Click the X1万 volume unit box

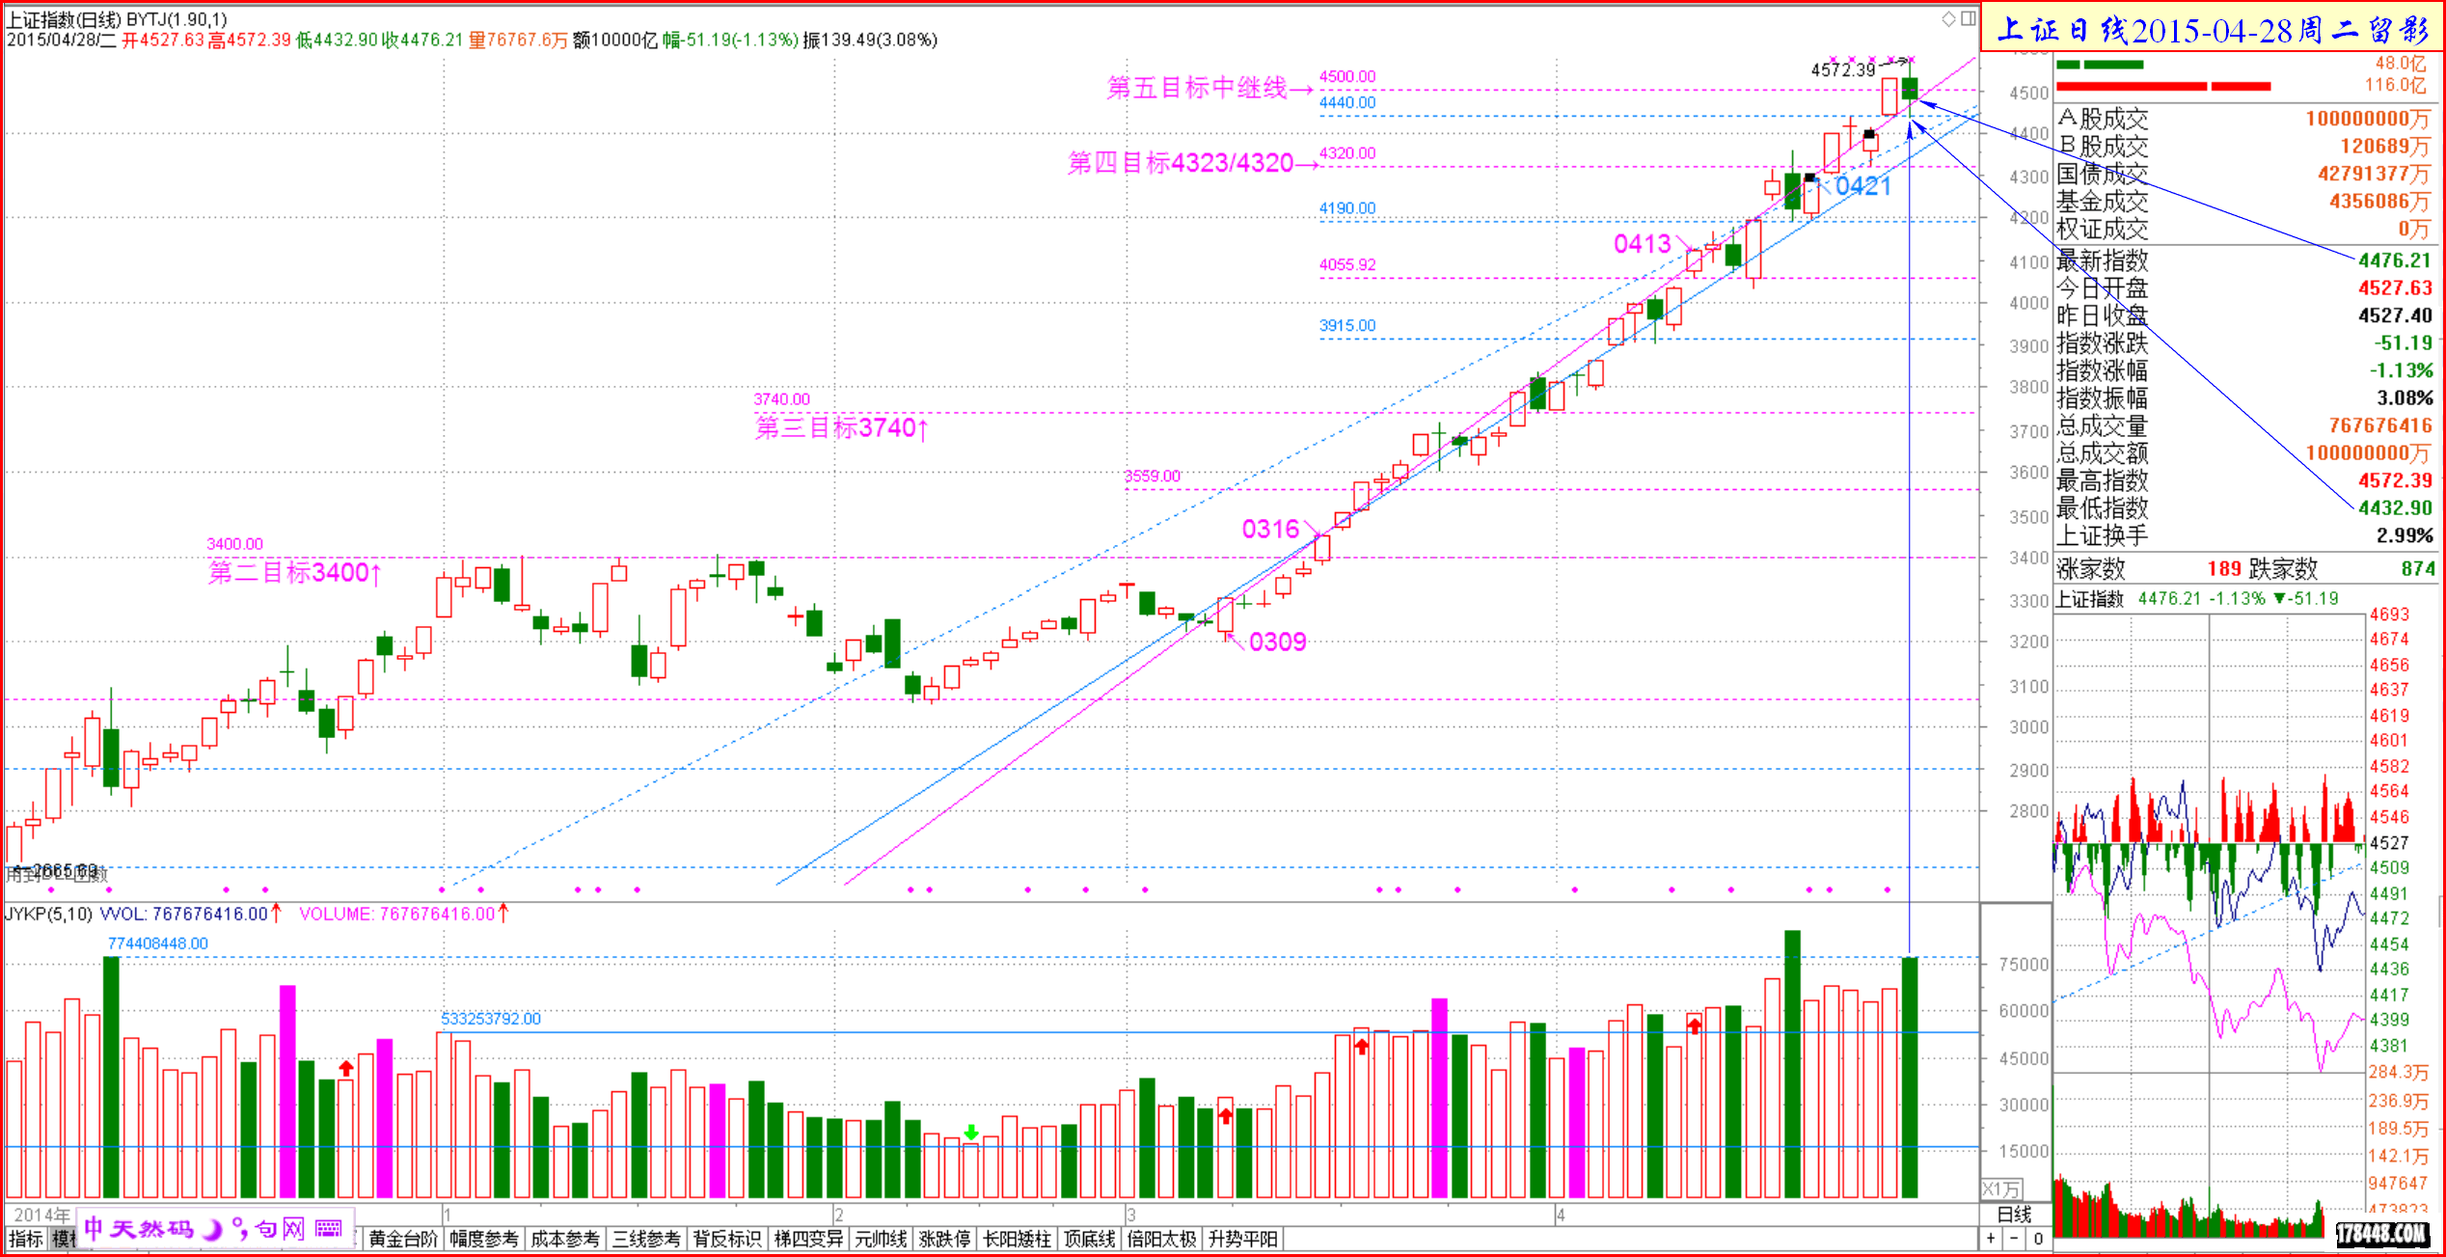point(2001,1189)
